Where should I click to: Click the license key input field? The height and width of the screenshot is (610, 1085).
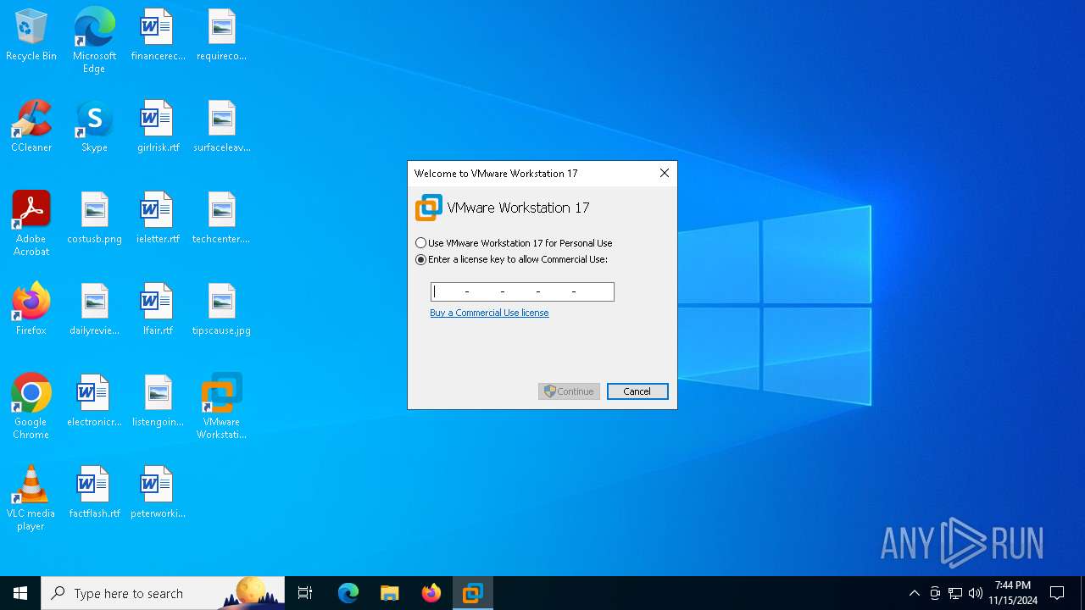(x=522, y=291)
